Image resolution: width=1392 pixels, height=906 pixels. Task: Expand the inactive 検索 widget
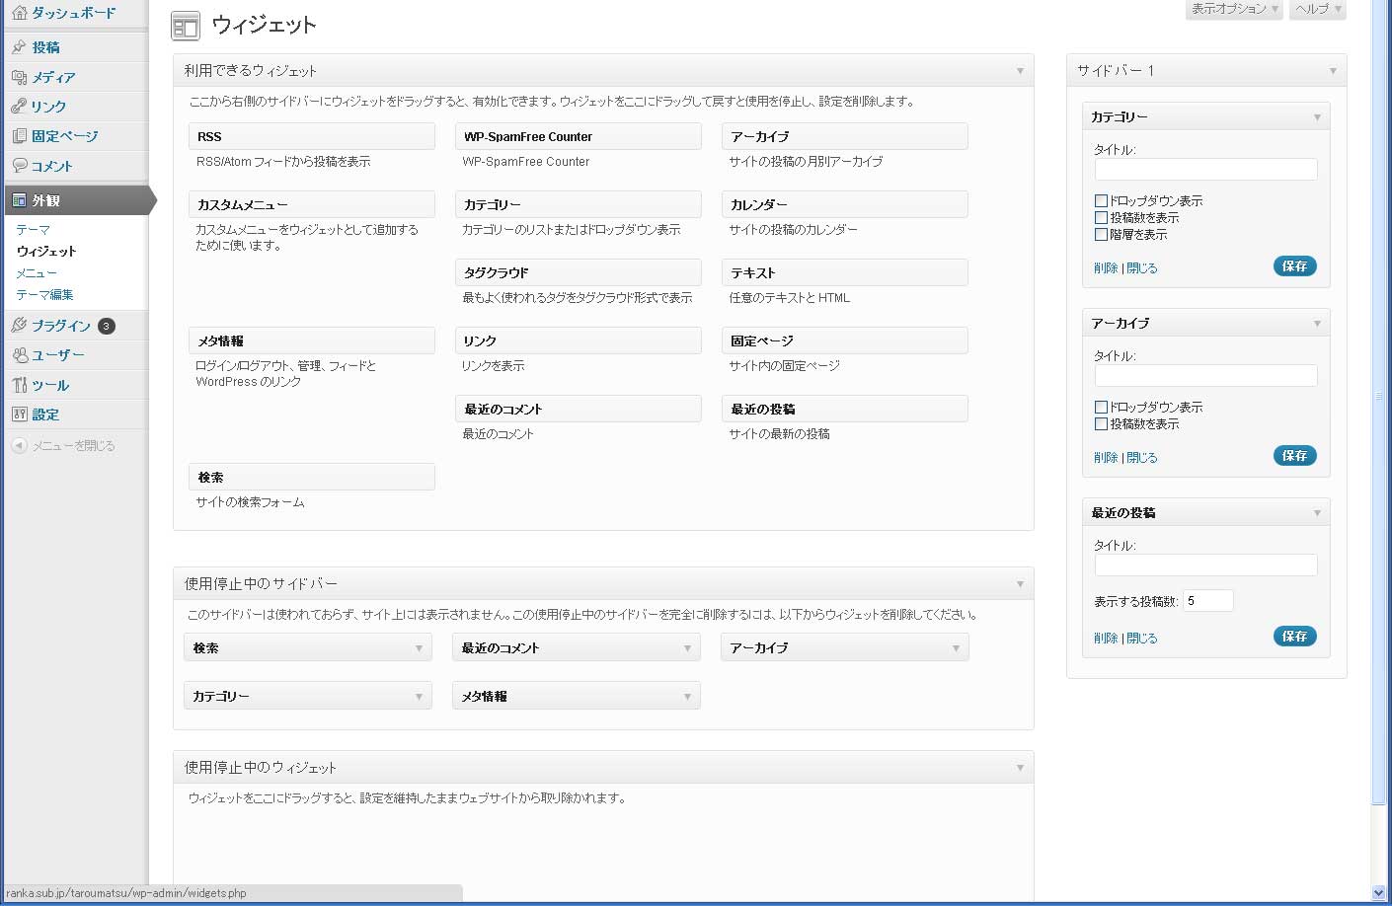point(419,648)
